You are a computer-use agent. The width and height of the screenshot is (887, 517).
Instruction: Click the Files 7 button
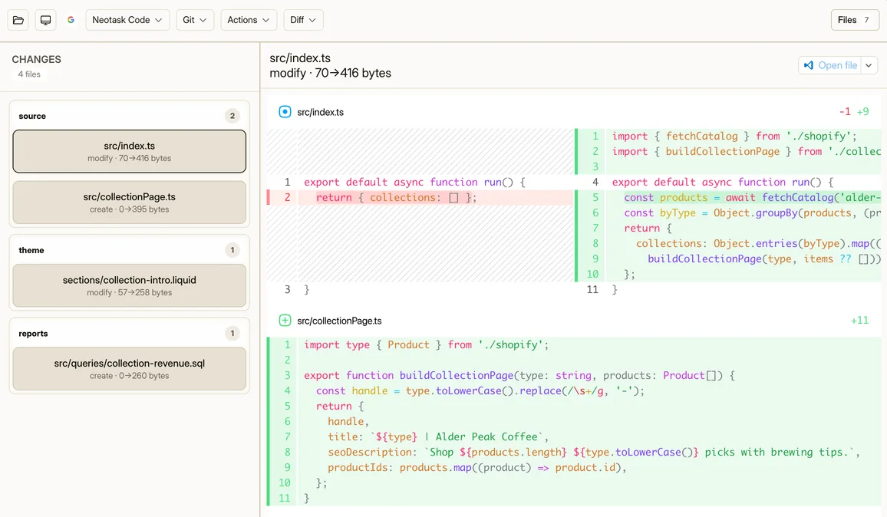pyautogui.click(x=854, y=20)
